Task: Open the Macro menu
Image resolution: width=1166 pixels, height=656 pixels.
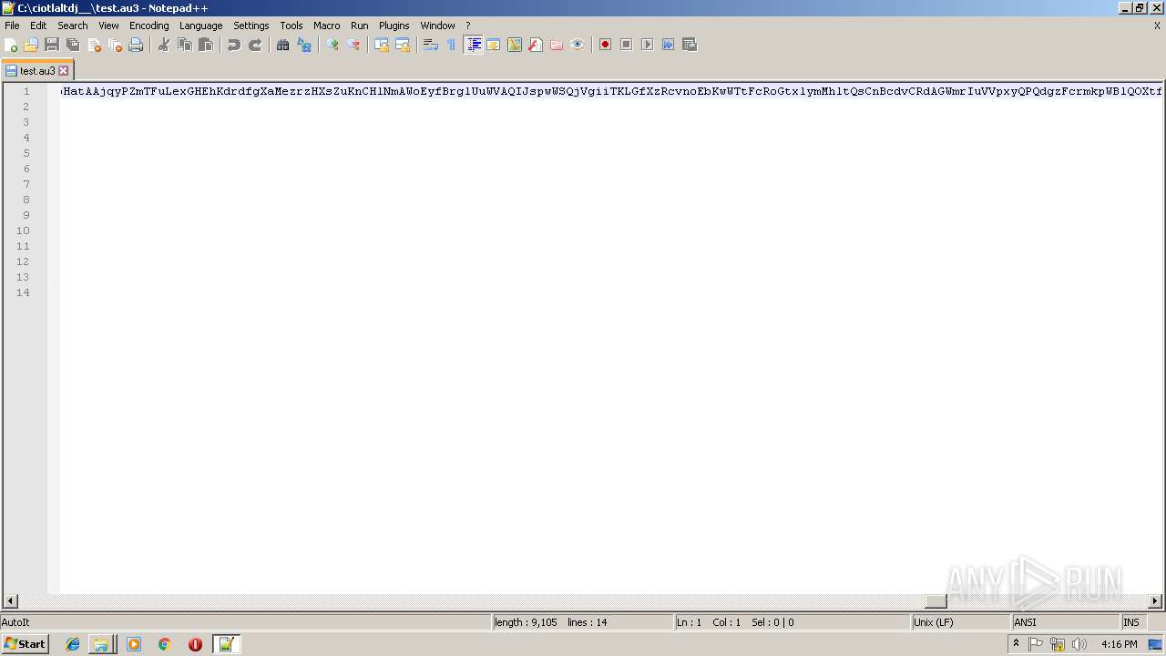Action: coord(327,26)
